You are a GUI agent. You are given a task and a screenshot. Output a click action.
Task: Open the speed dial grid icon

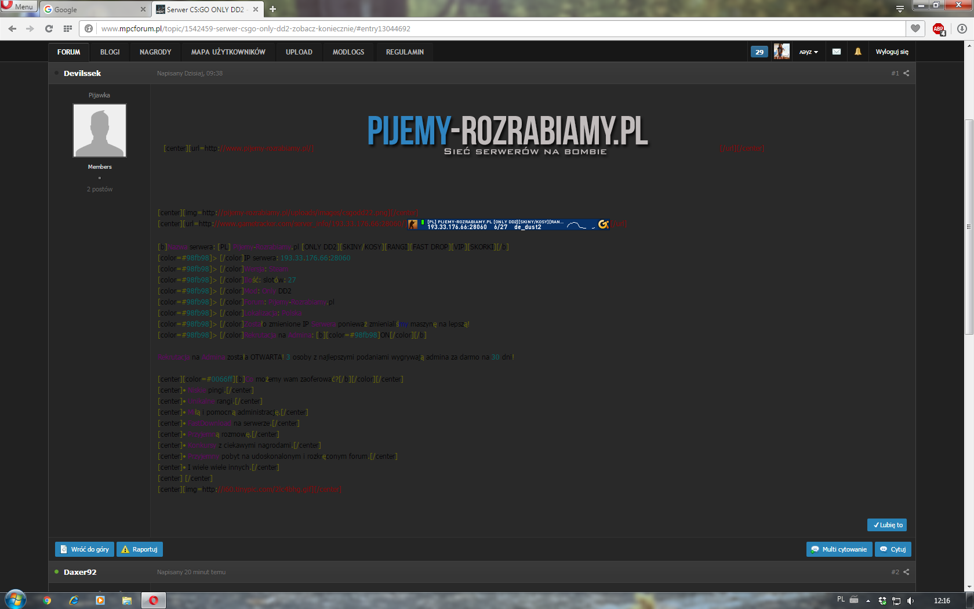pos(68,28)
